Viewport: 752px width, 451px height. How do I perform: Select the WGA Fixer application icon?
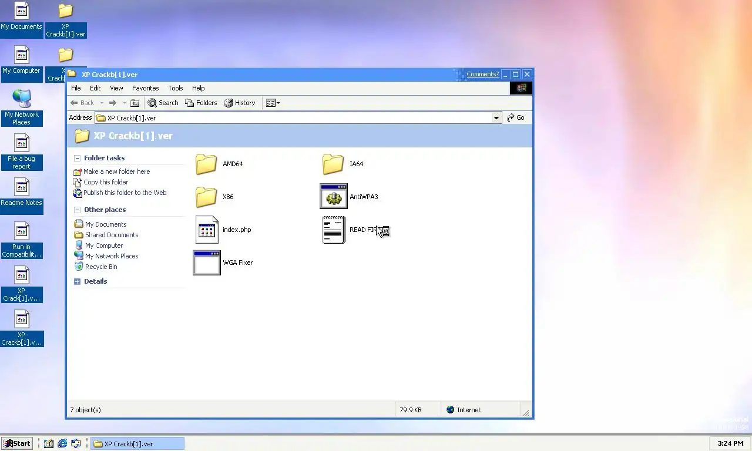pos(207,262)
